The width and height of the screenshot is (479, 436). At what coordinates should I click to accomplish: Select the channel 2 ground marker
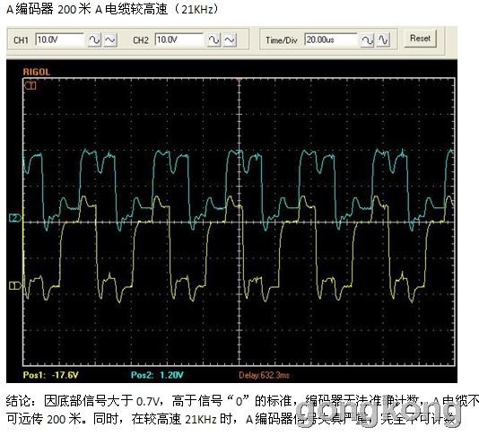pyautogui.click(x=15, y=218)
